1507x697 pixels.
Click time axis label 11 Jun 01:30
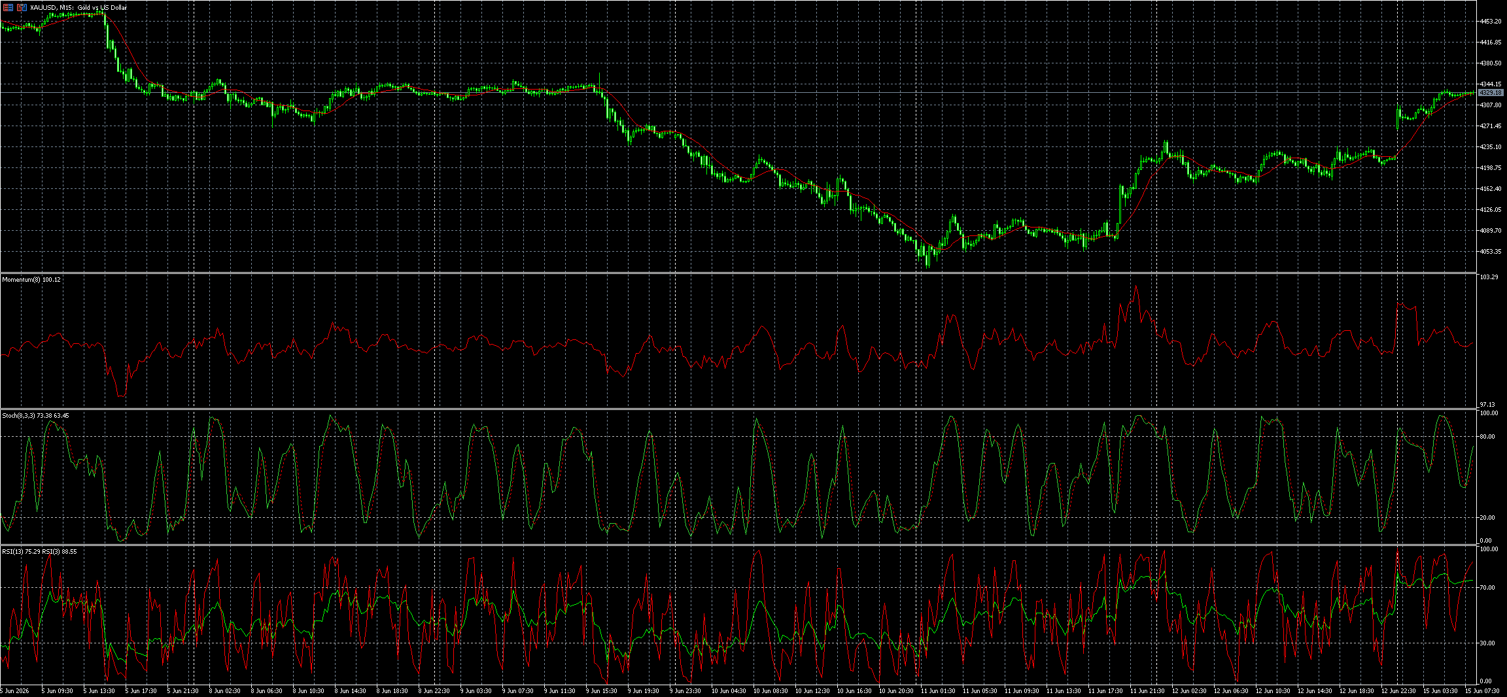tap(938, 690)
